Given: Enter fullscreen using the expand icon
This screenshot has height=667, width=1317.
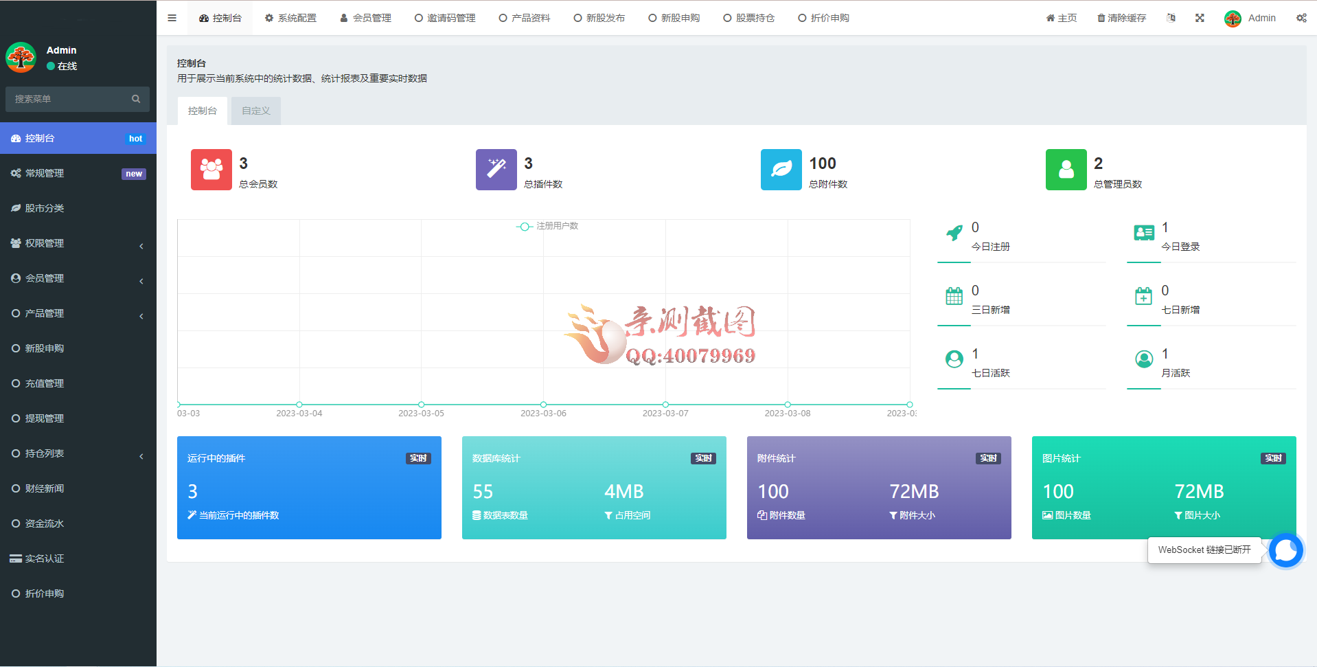Looking at the screenshot, I should 1200,18.
